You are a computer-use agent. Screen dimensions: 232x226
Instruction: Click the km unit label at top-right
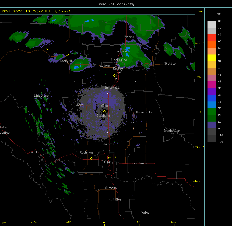[201, 11]
